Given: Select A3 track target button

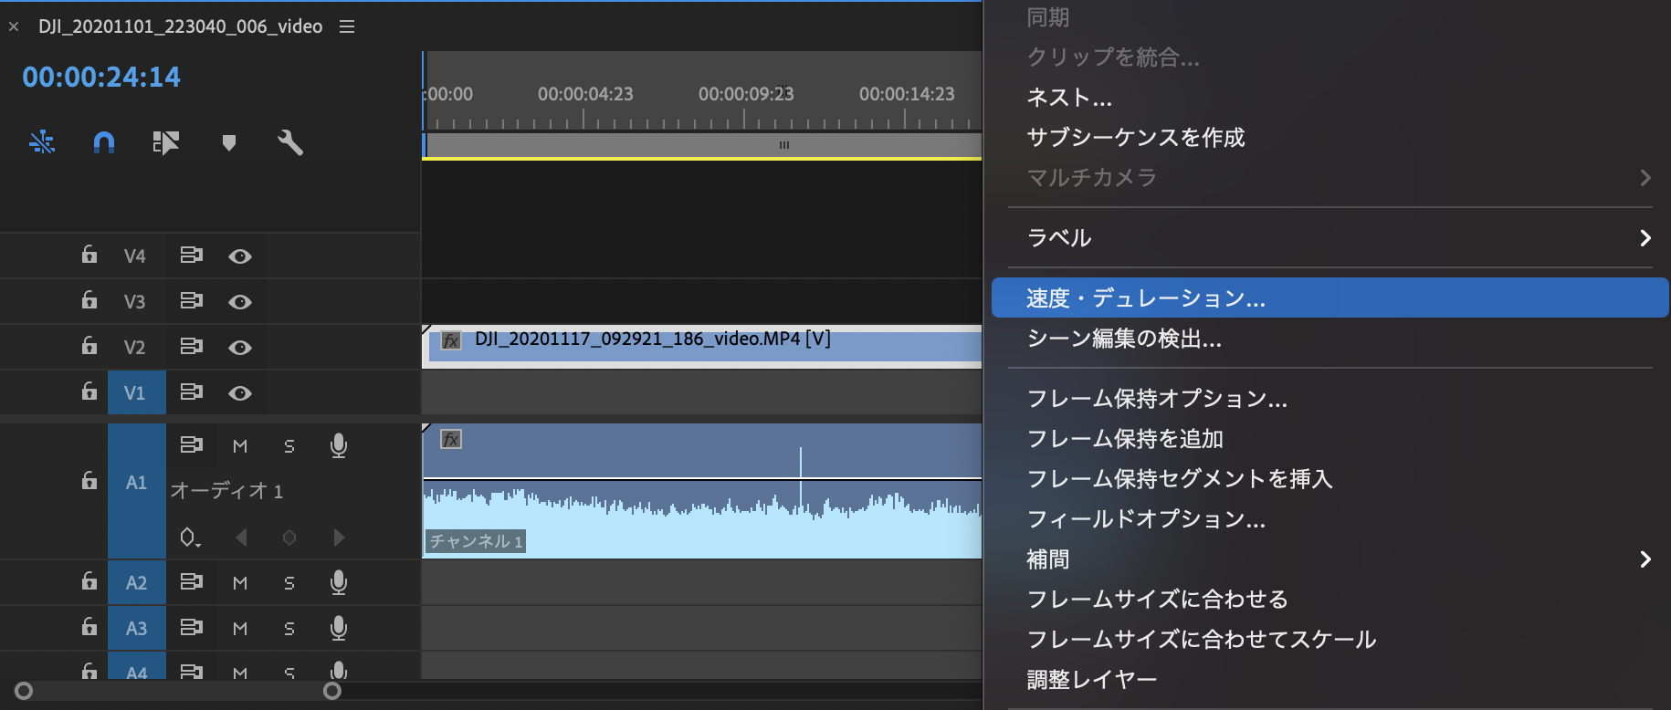Looking at the screenshot, I should 136,628.
